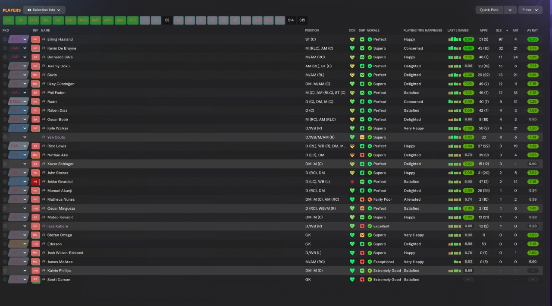Click Kalvin Phillips's Extremely Good morale icon

click(x=370, y=271)
